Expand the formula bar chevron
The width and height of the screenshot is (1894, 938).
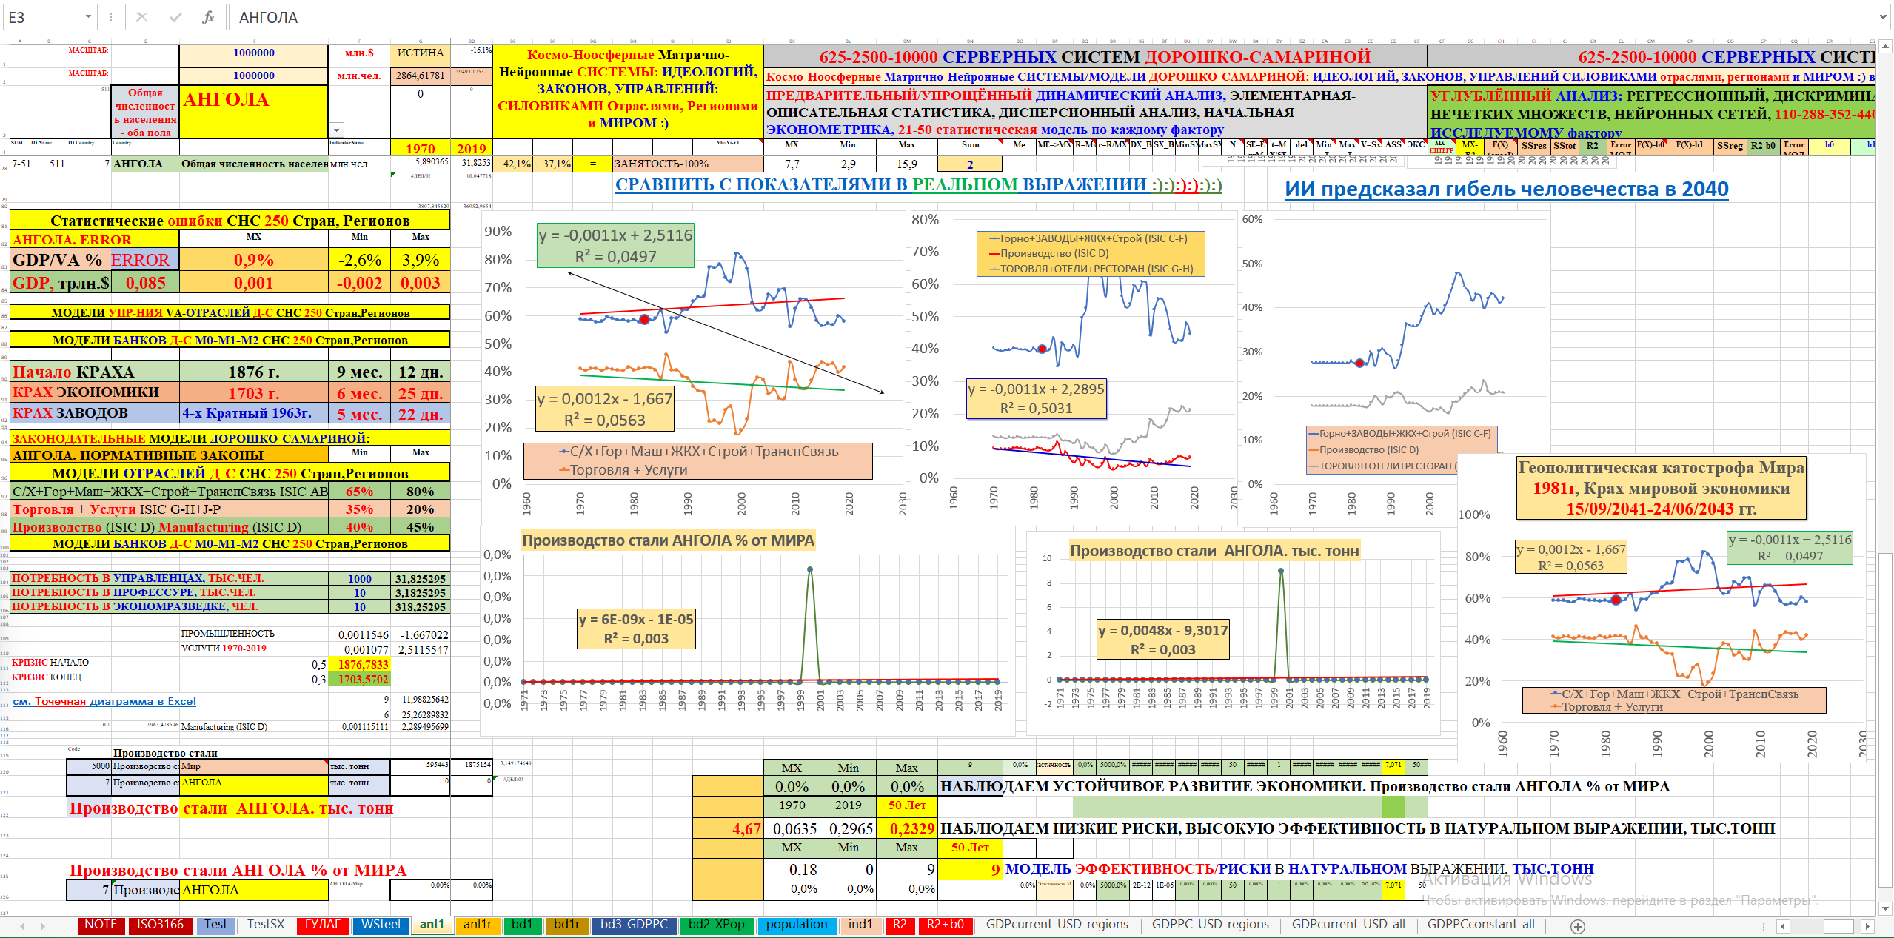coord(1884,17)
